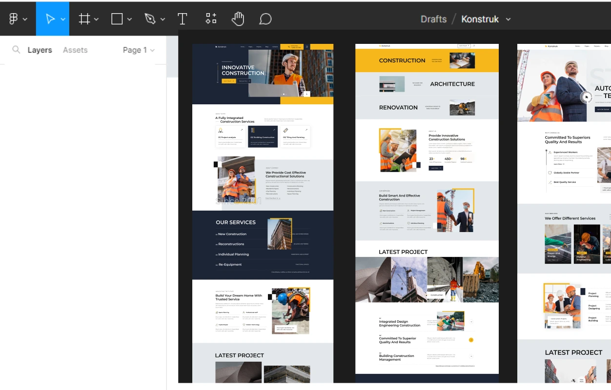Open the Resources panel icon
Image resolution: width=611 pixels, height=390 pixels.
click(211, 19)
